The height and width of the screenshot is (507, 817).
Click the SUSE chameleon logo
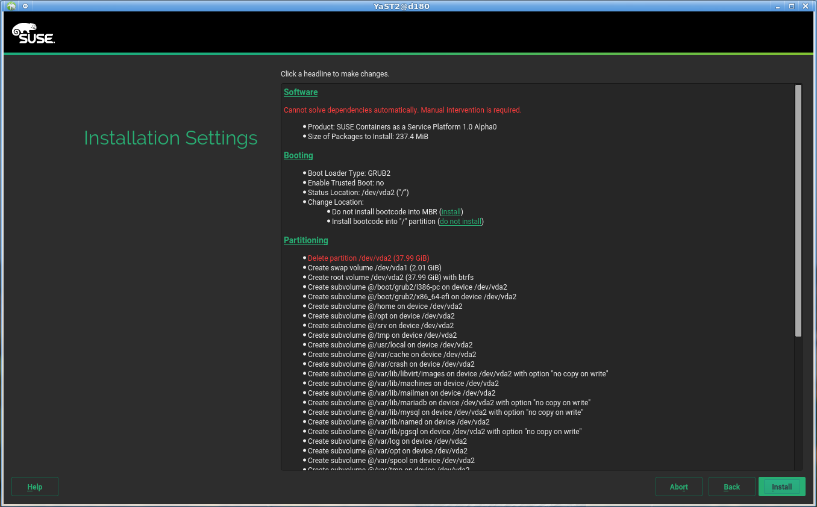(x=33, y=34)
